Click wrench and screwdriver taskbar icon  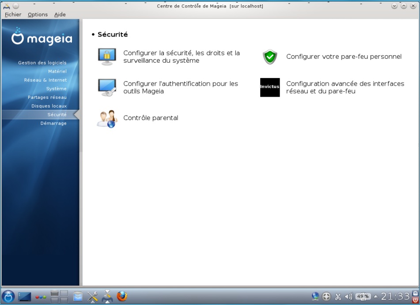pyautogui.click(x=92, y=297)
